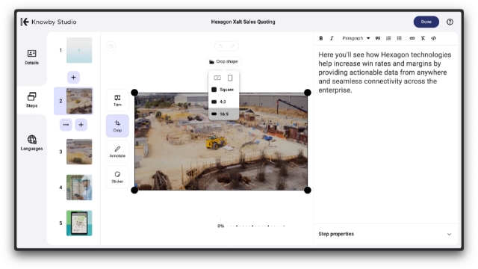Click the undo arrow
Image resolution: width=478 pixels, height=269 pixels.
(221, 46)
